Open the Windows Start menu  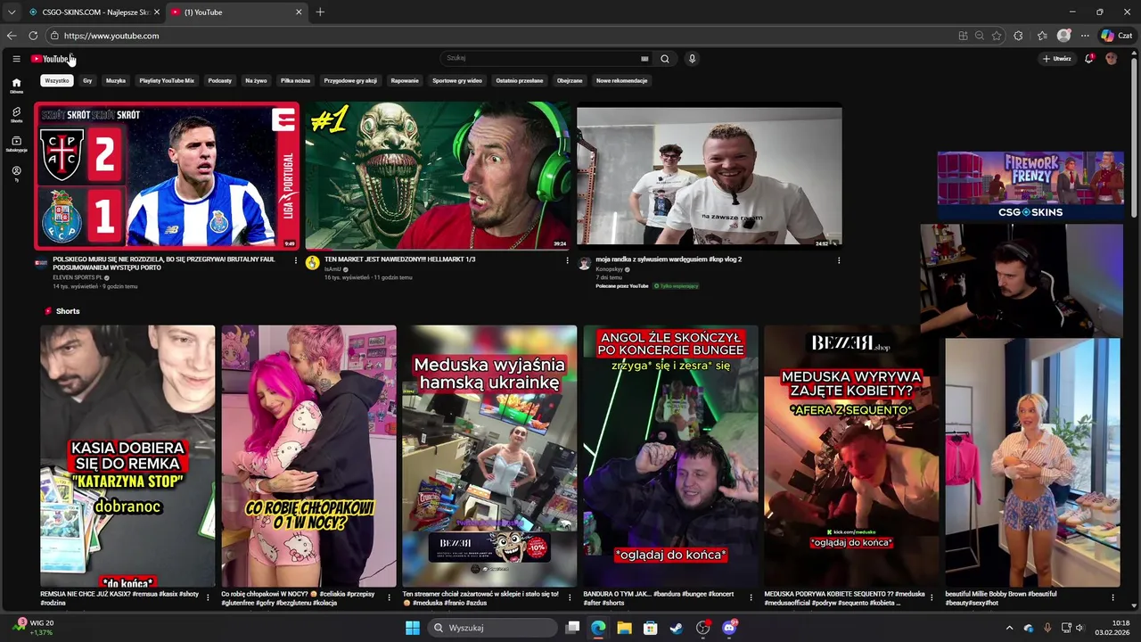413,628
